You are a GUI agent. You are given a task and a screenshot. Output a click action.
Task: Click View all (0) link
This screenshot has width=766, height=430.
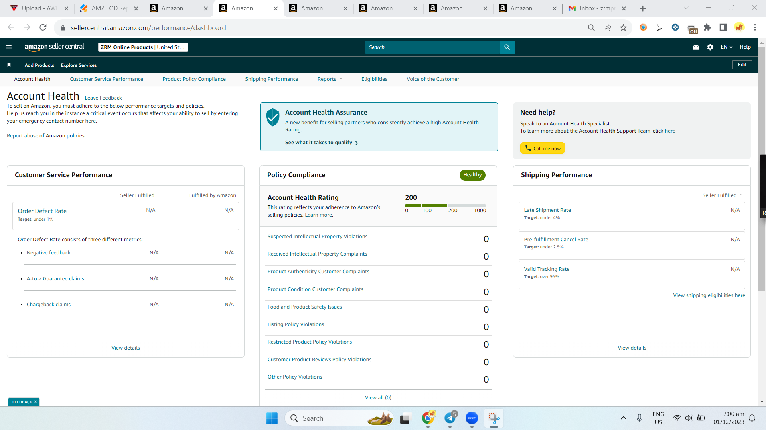(378, 398)
